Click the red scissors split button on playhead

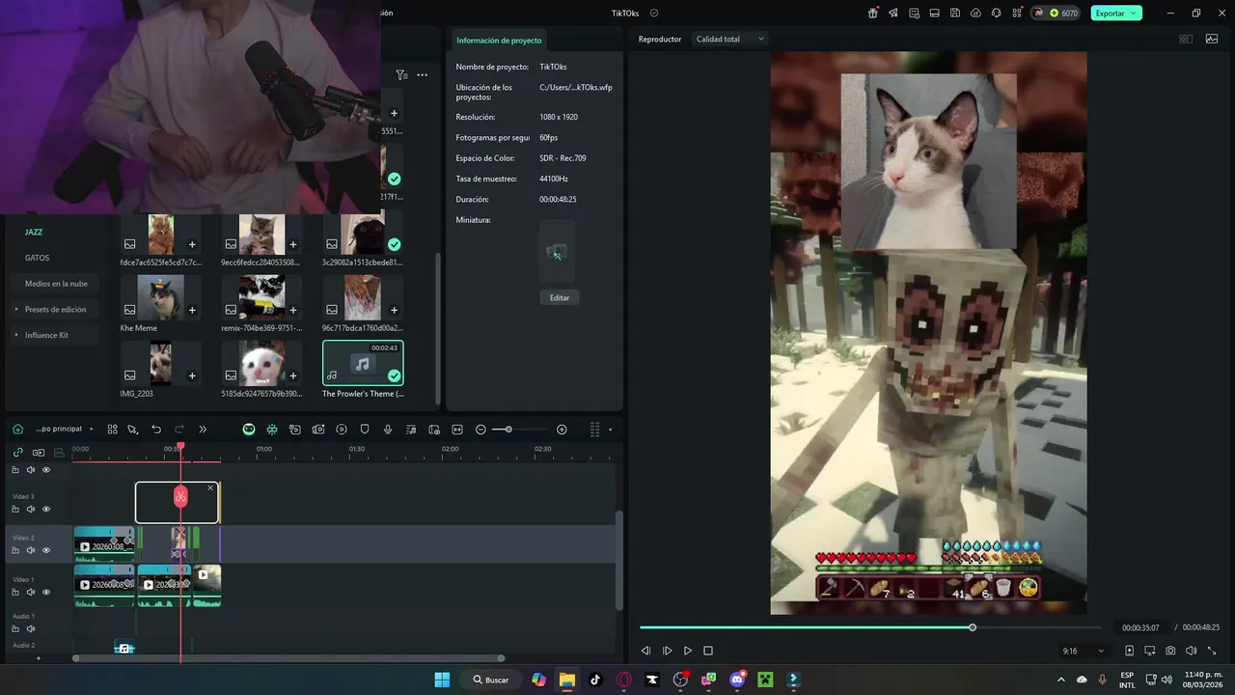tap(180, 496)
